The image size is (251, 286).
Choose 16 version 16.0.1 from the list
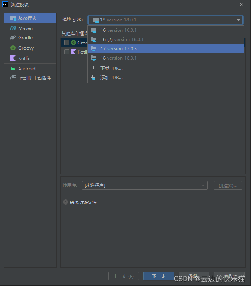[166, 30]
